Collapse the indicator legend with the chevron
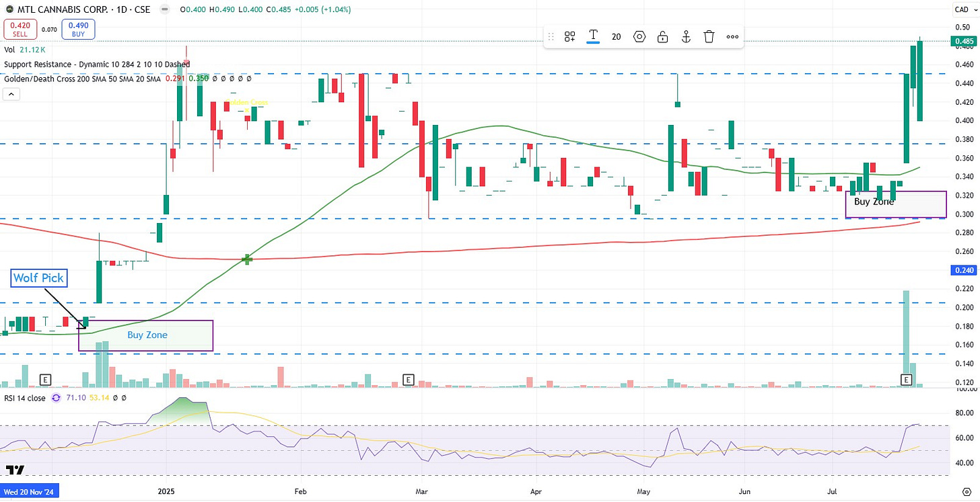 tap(11, 95)
